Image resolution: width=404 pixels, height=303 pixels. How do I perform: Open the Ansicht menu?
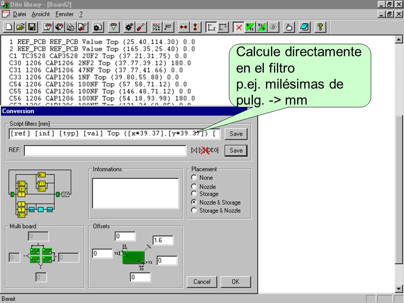click(40, 14)
